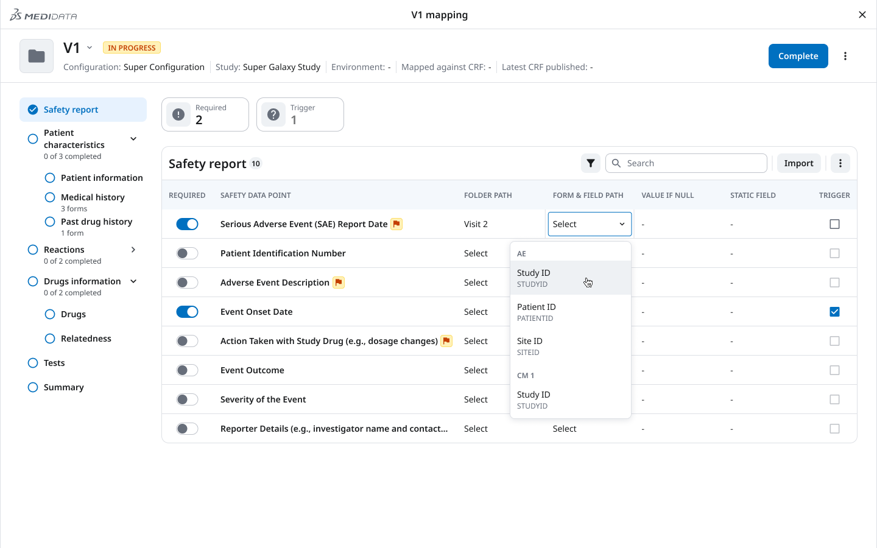Open the V1 version dropdown
The height and width of the screenshot is (548, 877).
[x=89, y=46]
